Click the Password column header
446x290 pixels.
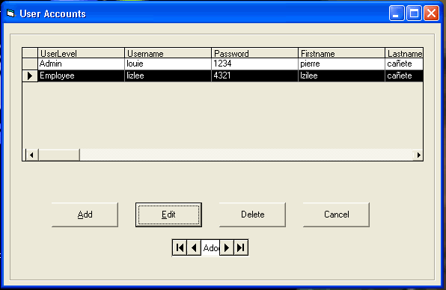255,53
